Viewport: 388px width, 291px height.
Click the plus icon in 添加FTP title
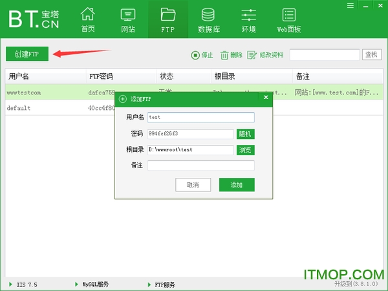[x=123, y=99]
